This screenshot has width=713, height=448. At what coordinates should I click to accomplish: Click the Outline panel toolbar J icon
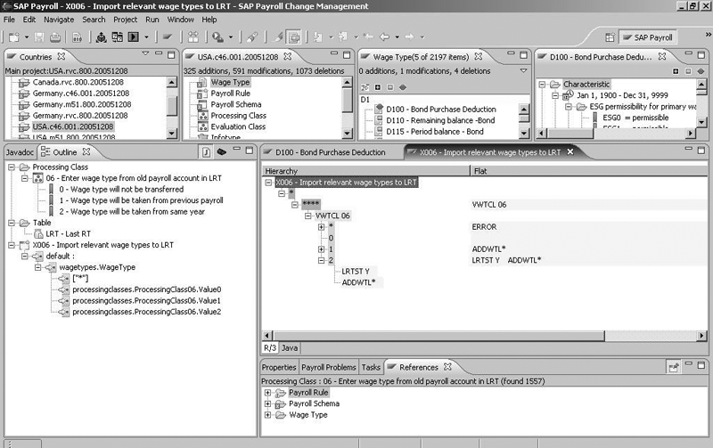pyautogui.click(x=205, y=152)
